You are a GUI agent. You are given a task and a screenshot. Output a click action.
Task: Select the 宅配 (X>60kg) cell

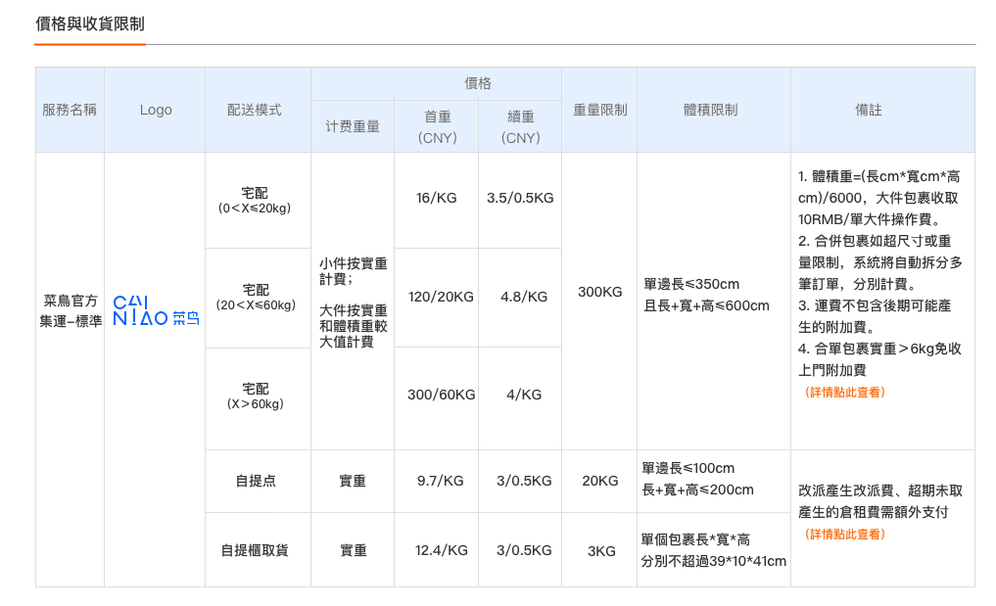(256, 396)
